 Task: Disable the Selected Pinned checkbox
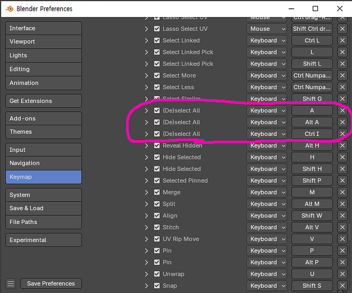coord(157,180)
